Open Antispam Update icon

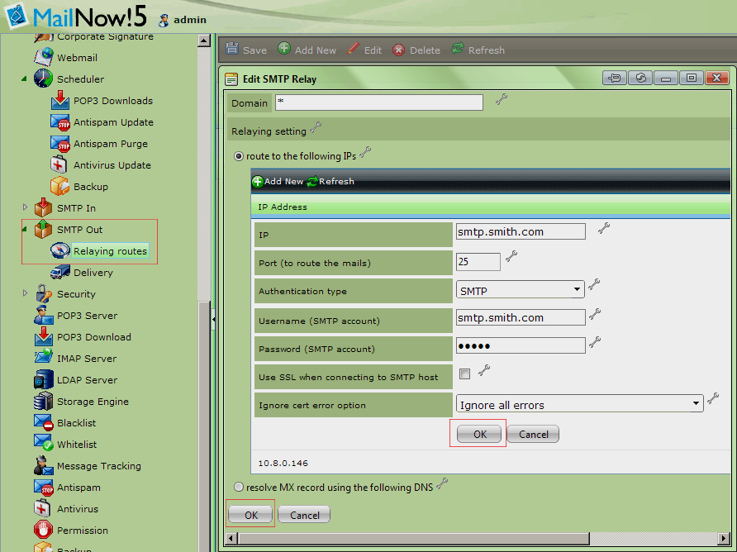click(59, 121)
